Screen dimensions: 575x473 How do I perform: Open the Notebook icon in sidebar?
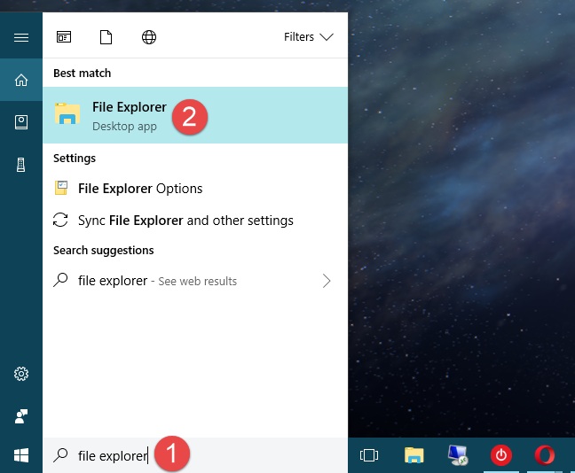[21, 123]
